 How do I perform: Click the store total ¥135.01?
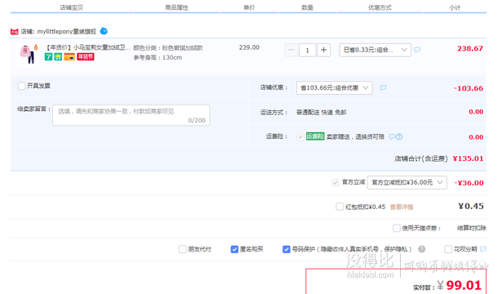468,158
